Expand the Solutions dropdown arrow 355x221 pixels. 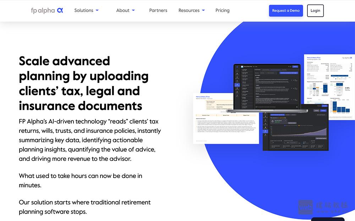click(97, 10)
